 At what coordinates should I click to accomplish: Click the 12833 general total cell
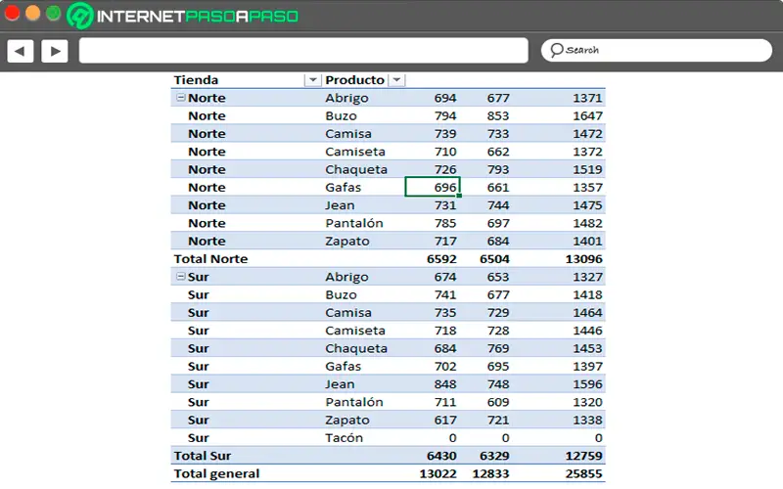491,473
